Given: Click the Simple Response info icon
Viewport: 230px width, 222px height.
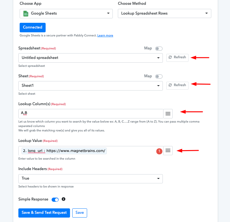Looking at the screenshot, I should [x=63, y=199].
